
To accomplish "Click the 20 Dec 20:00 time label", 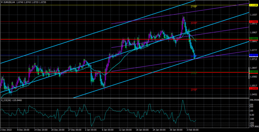I will point(58,130).
